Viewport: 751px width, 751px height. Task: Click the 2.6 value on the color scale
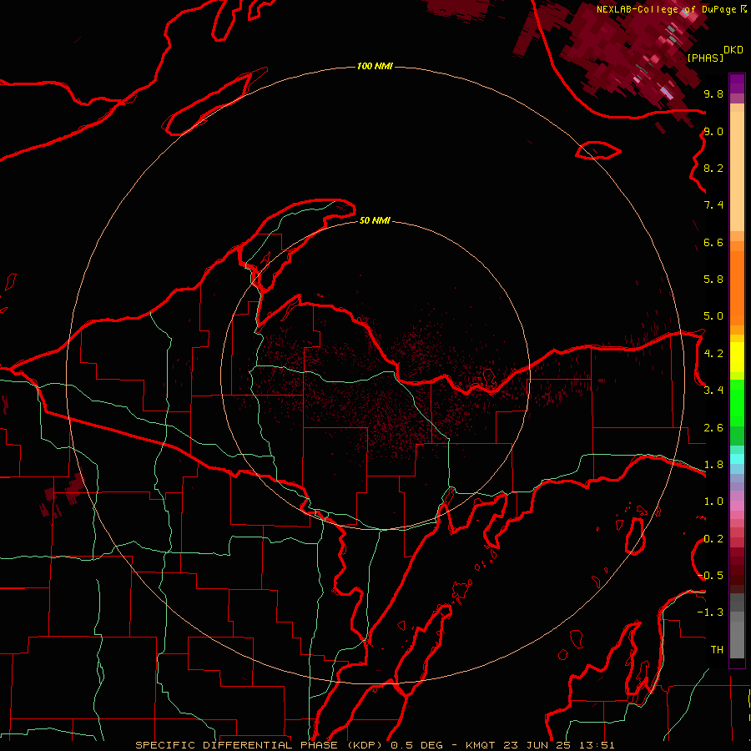pos(713,428)
